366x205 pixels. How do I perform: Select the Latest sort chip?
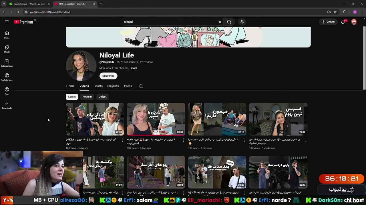(x=72, y=97)
